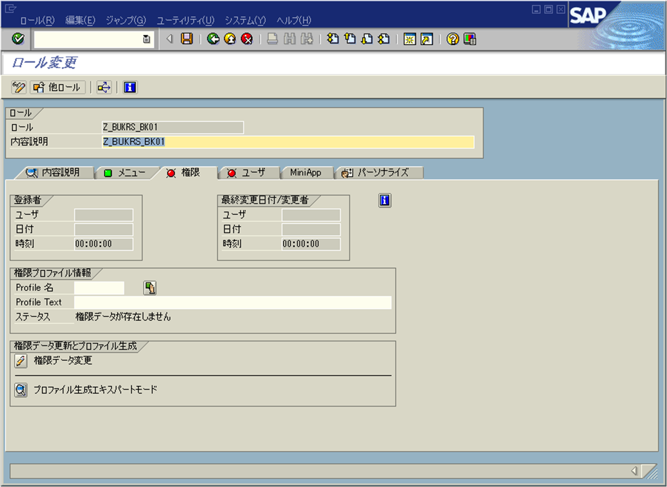
Task: Click the 権限データ変更 pencil icon
Action: point(20,360)
